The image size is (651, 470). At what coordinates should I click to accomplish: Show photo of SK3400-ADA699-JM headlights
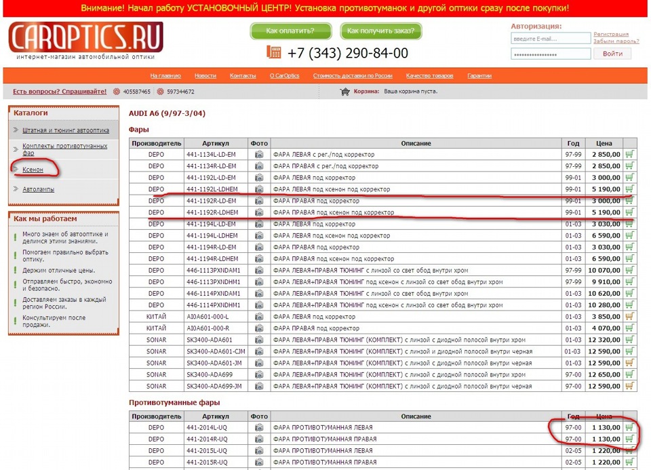click(259, 386)
